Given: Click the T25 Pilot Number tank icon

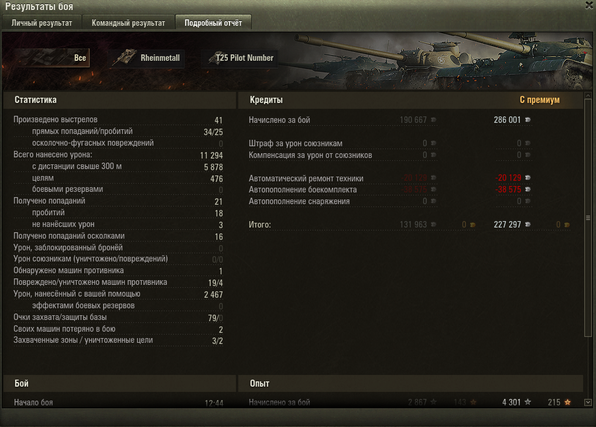Looking at the screenshot, I should [x=216, y=58].
